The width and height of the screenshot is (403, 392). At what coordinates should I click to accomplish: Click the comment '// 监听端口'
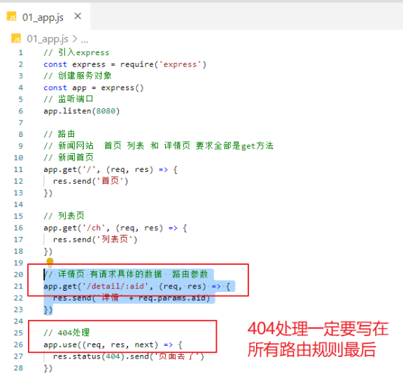69,99
